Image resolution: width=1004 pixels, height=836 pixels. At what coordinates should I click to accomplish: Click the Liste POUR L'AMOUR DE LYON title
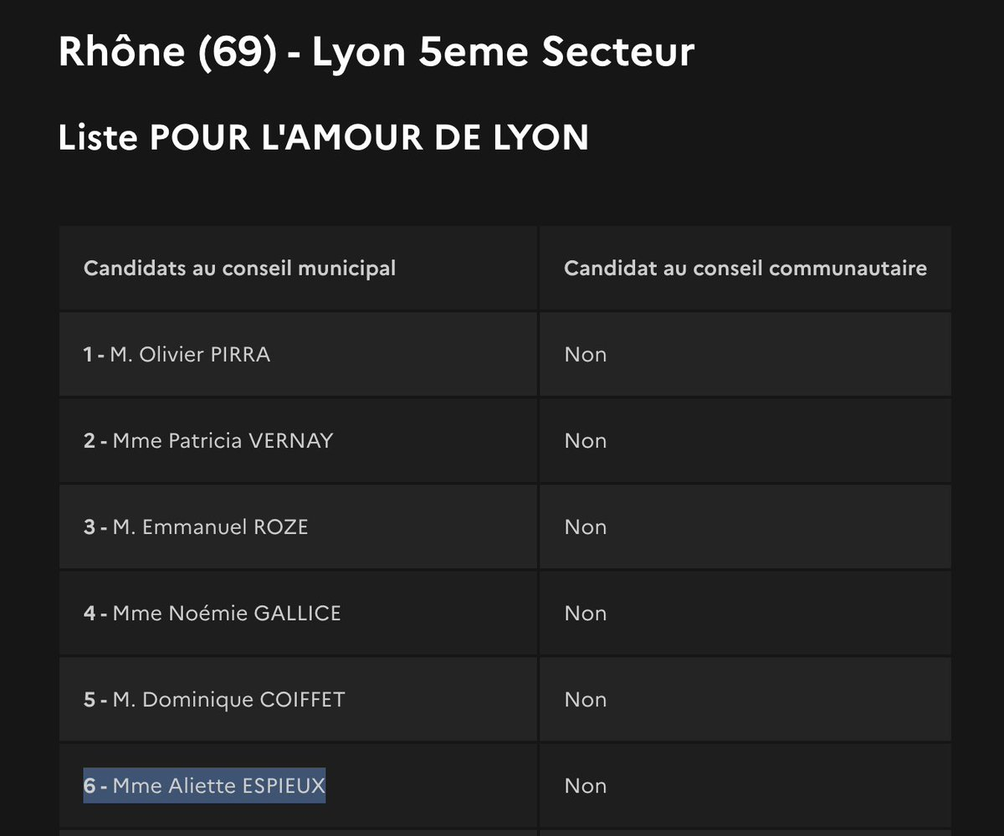point(323,137)
